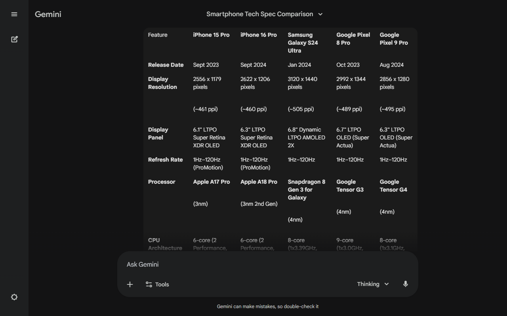Click the Display Resolution row label
Image resolution: width=507 pixels, height=316 pixels.
tap(162, 83)
